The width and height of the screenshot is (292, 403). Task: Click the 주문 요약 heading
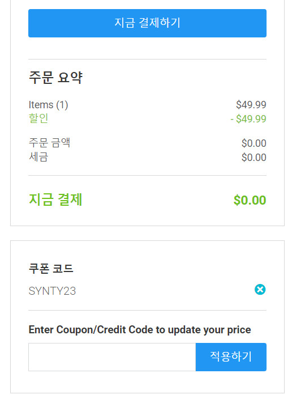[x=55, y=77]
